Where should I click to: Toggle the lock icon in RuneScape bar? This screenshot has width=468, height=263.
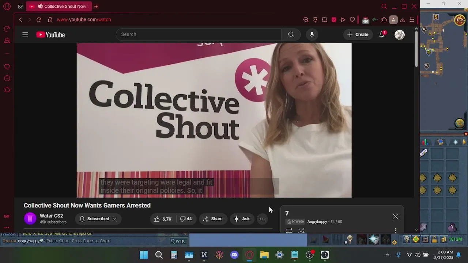434,240
